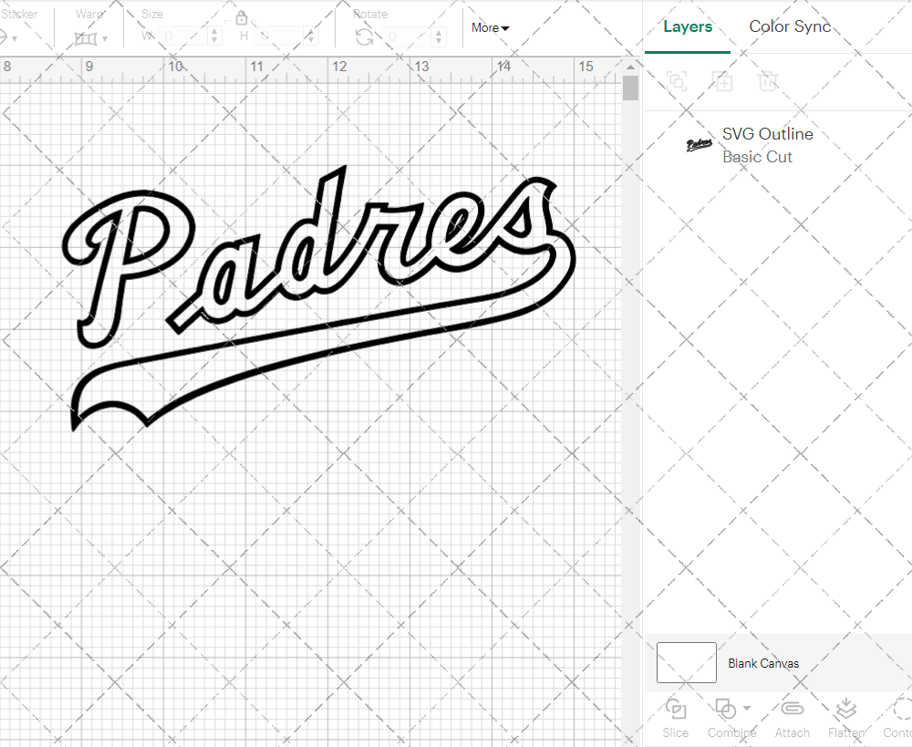Click the Group layers icon

[677, 81]
